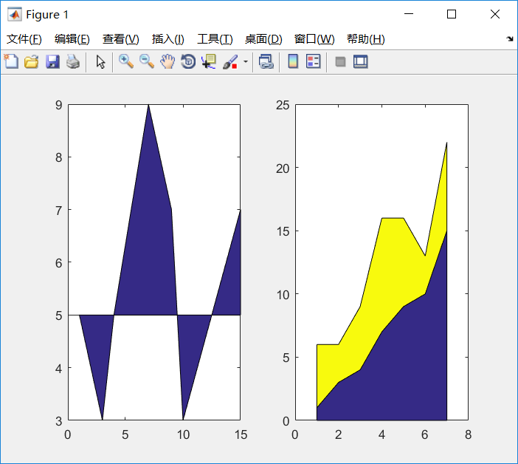518x464 pixels.
Task: Minimize the Figure 1 window
Action: (409, 14)
